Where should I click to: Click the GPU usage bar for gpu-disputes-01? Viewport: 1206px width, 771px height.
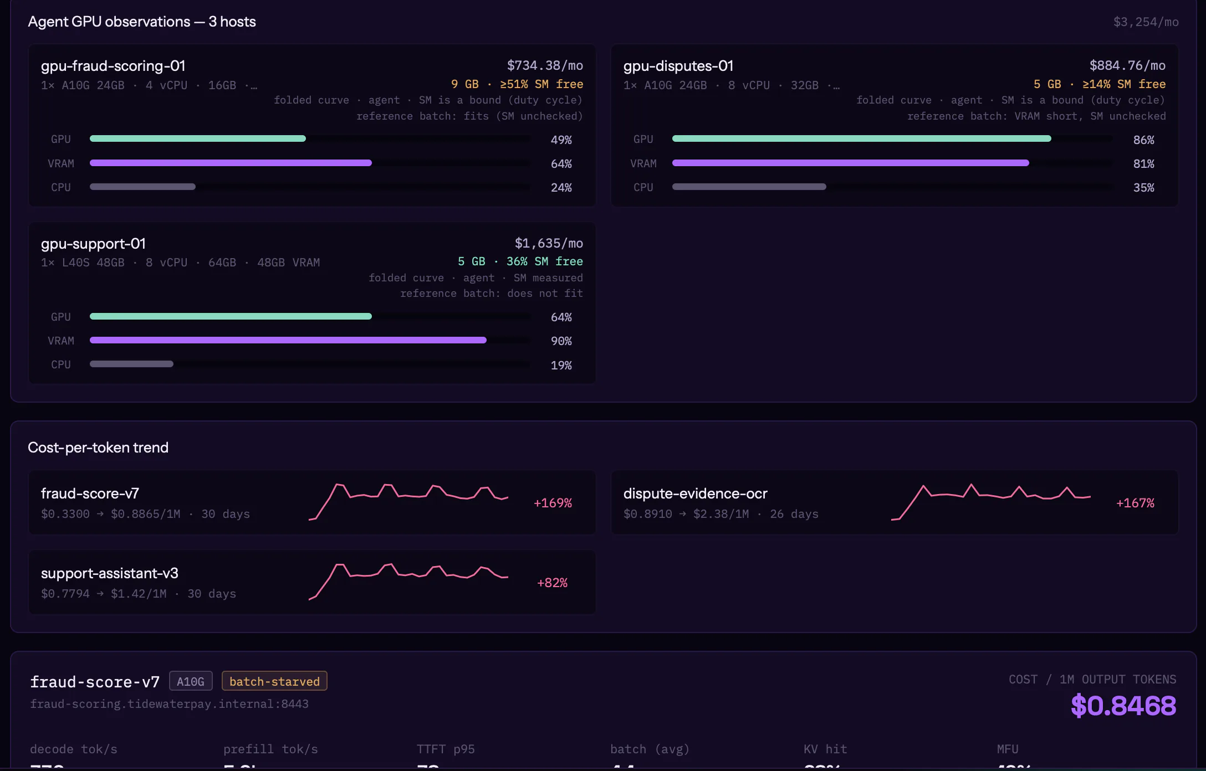click(892, 138)
